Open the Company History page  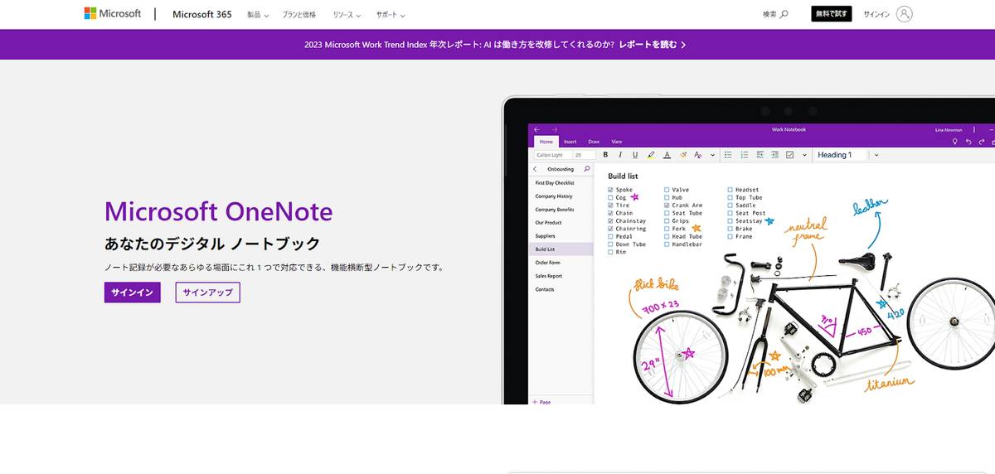(554, 196)
